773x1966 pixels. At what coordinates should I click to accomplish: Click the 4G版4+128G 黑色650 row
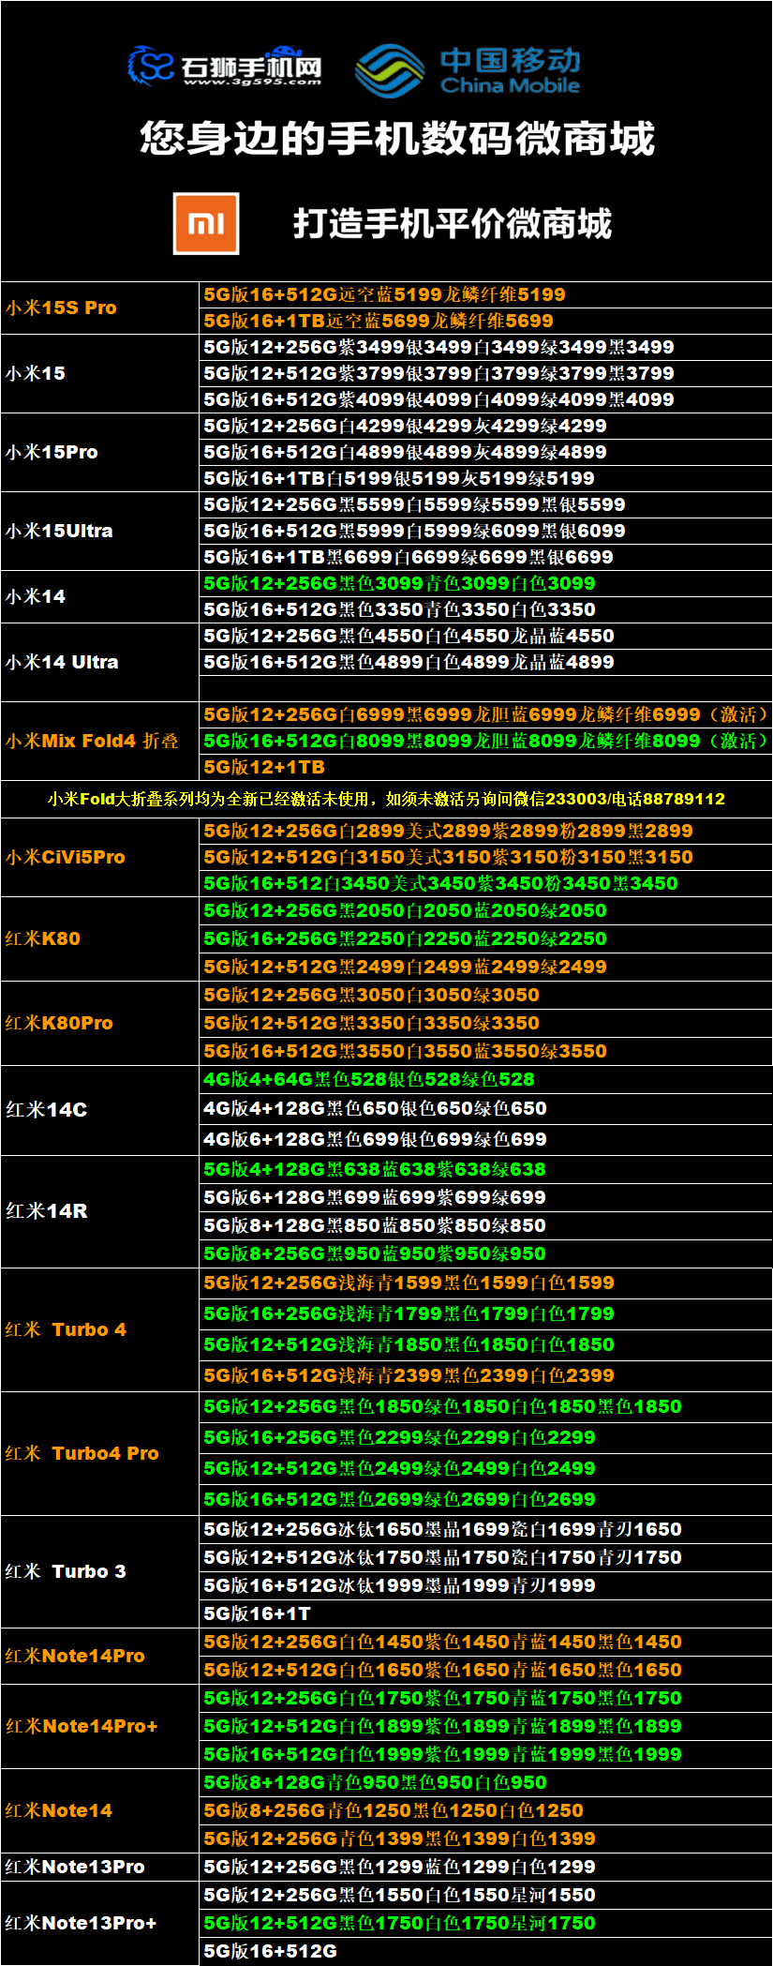486,1109
